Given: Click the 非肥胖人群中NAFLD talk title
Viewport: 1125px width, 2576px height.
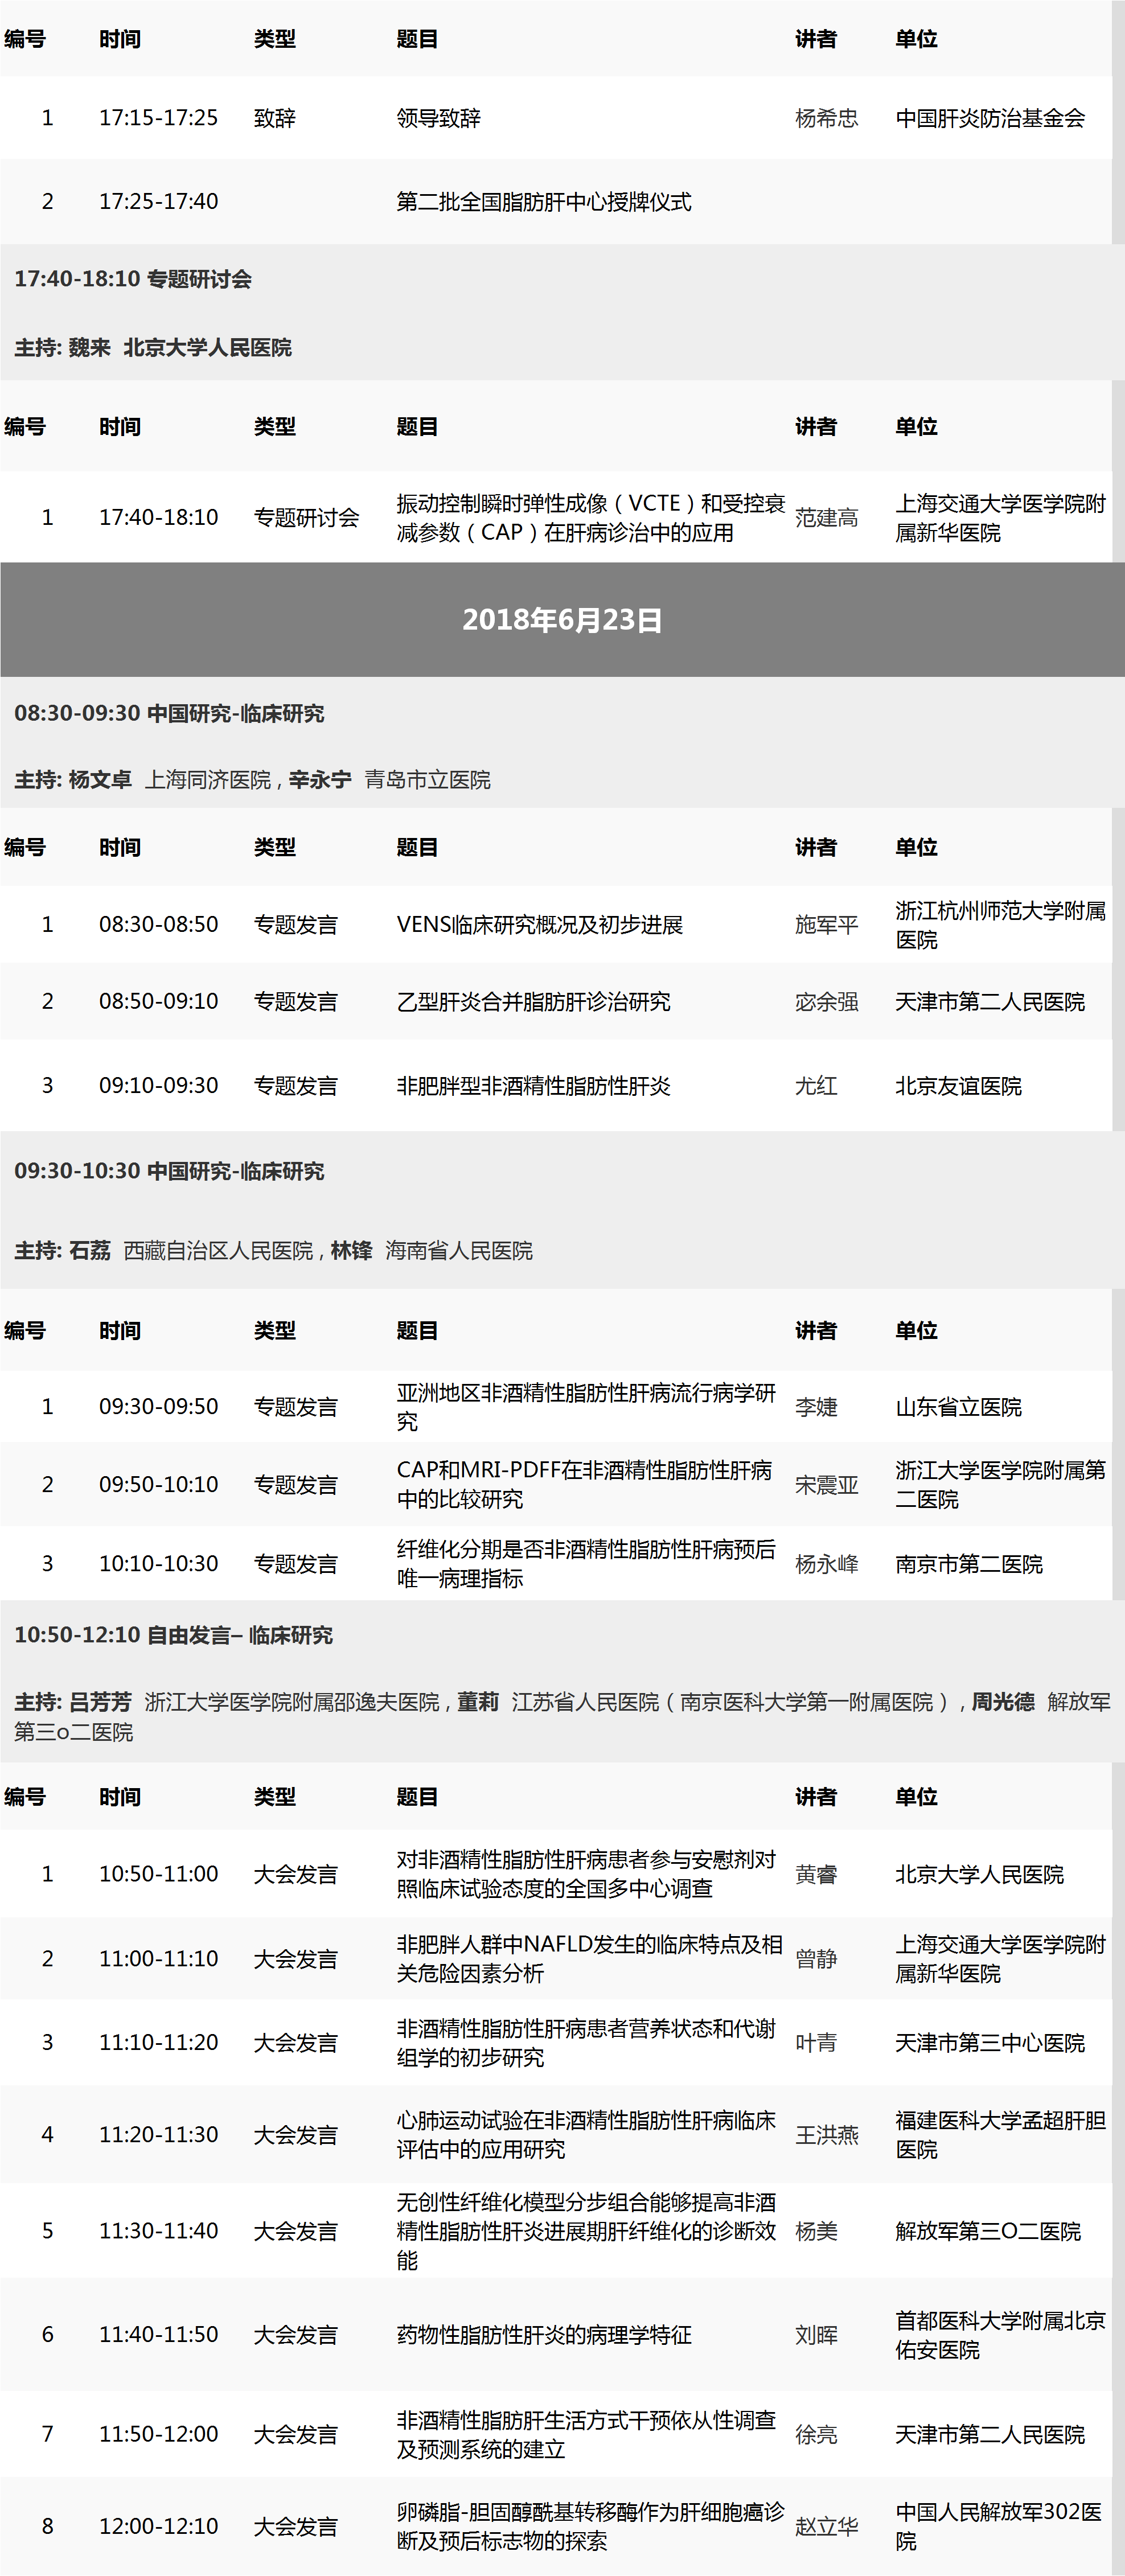Looking at the screenshot, I should (589, 1959).
